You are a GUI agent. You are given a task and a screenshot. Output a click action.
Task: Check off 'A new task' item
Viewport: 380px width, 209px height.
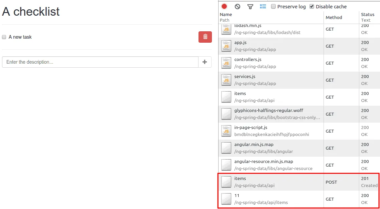[x=4, y=37]
